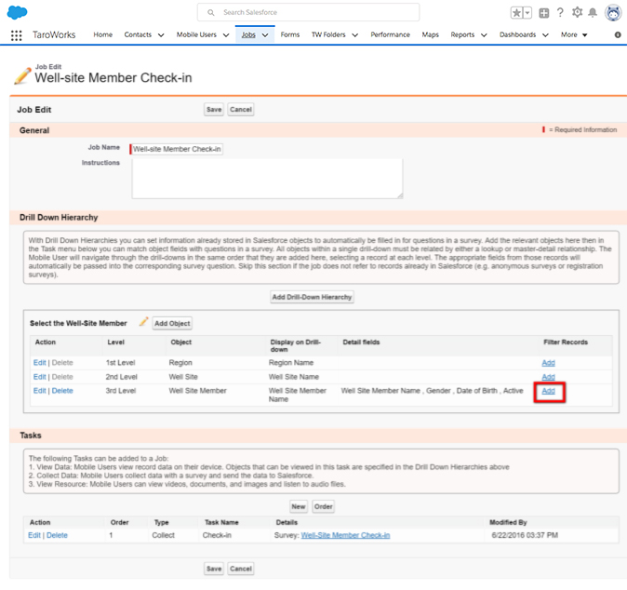
Task: Click the info icon beside More
Action: [x=618, y=34]
